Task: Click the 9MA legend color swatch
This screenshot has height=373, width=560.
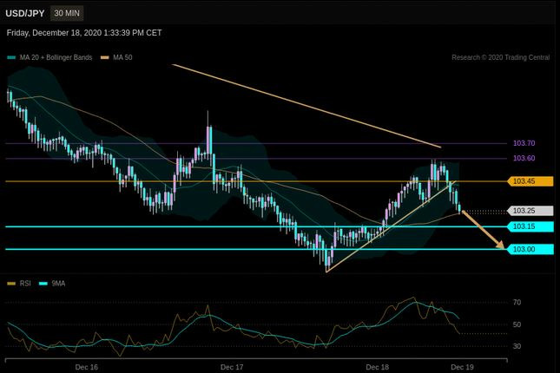Action: [x=43, y=284]
